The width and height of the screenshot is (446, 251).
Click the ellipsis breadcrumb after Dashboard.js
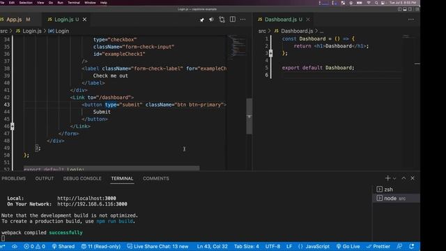tap(321, 31)
